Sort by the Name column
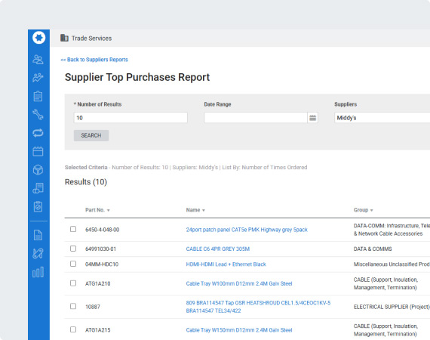Image resolution: width=430 pixels, height=340 pixels. coord(195,210)
